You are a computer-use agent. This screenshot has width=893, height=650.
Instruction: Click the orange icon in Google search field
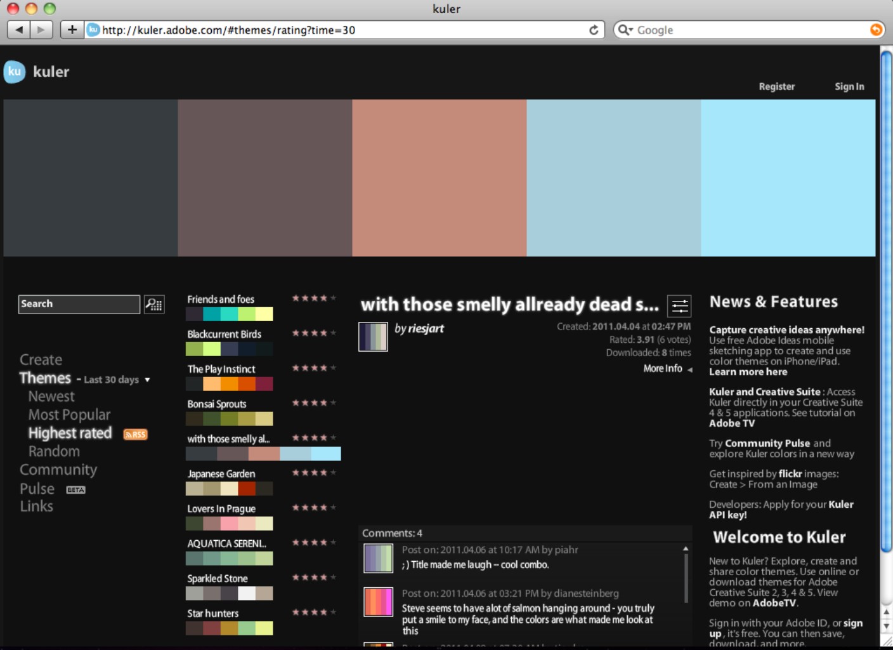click(876, 30)
